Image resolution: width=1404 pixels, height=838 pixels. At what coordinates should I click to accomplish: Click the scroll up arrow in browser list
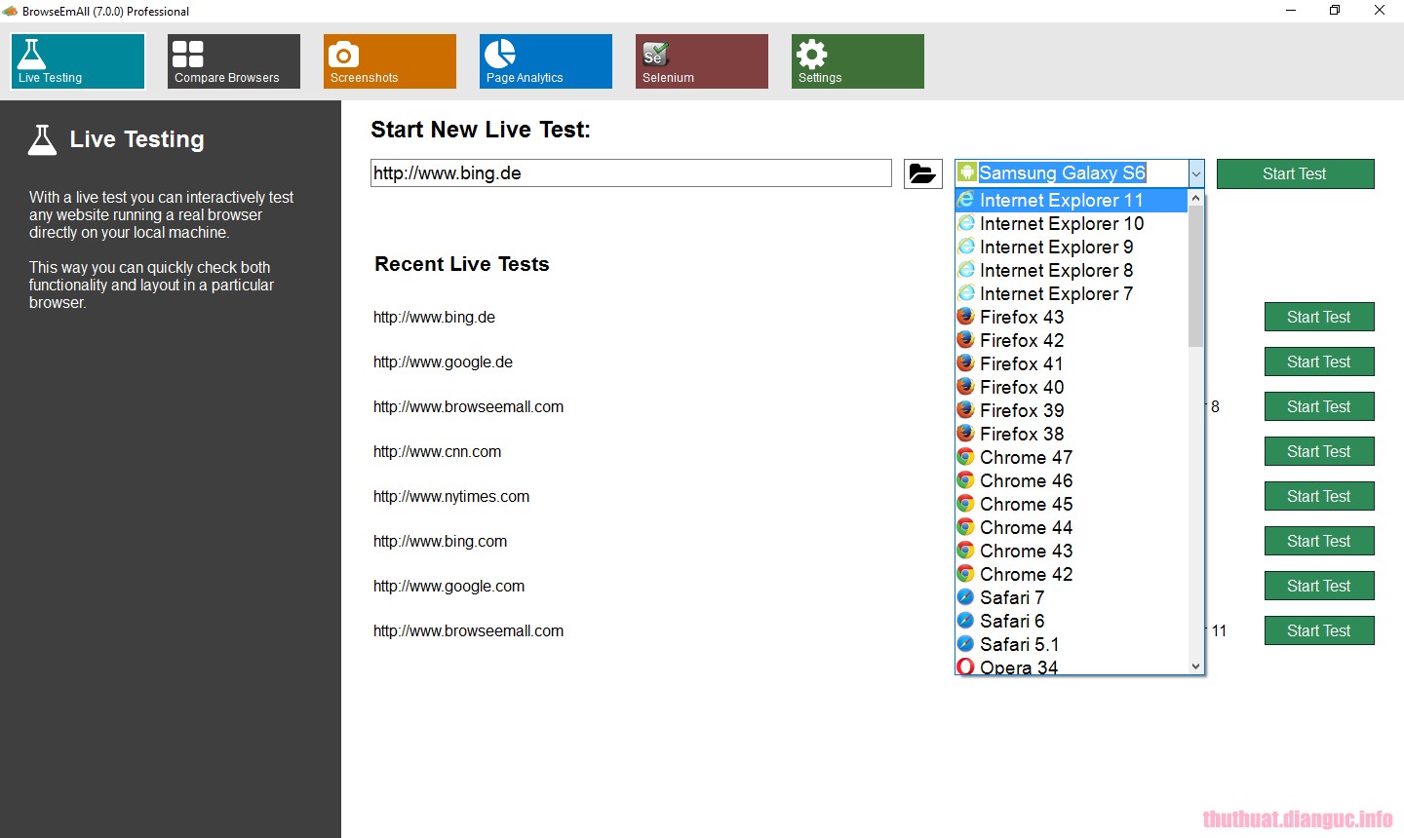(1195, 198)
